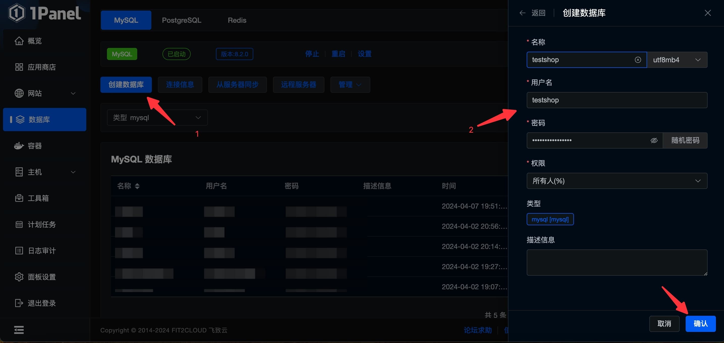Open 容器 docker whale icon

(x=19, y=146)
